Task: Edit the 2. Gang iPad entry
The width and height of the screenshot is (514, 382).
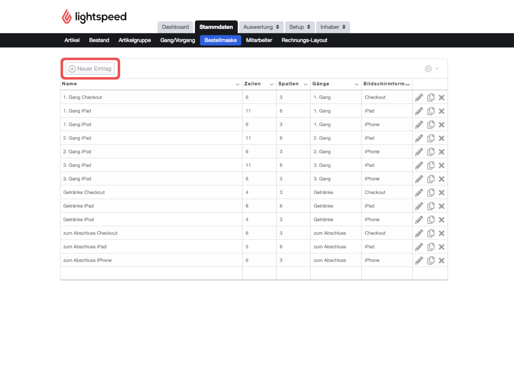Action: tap(419, 138)
